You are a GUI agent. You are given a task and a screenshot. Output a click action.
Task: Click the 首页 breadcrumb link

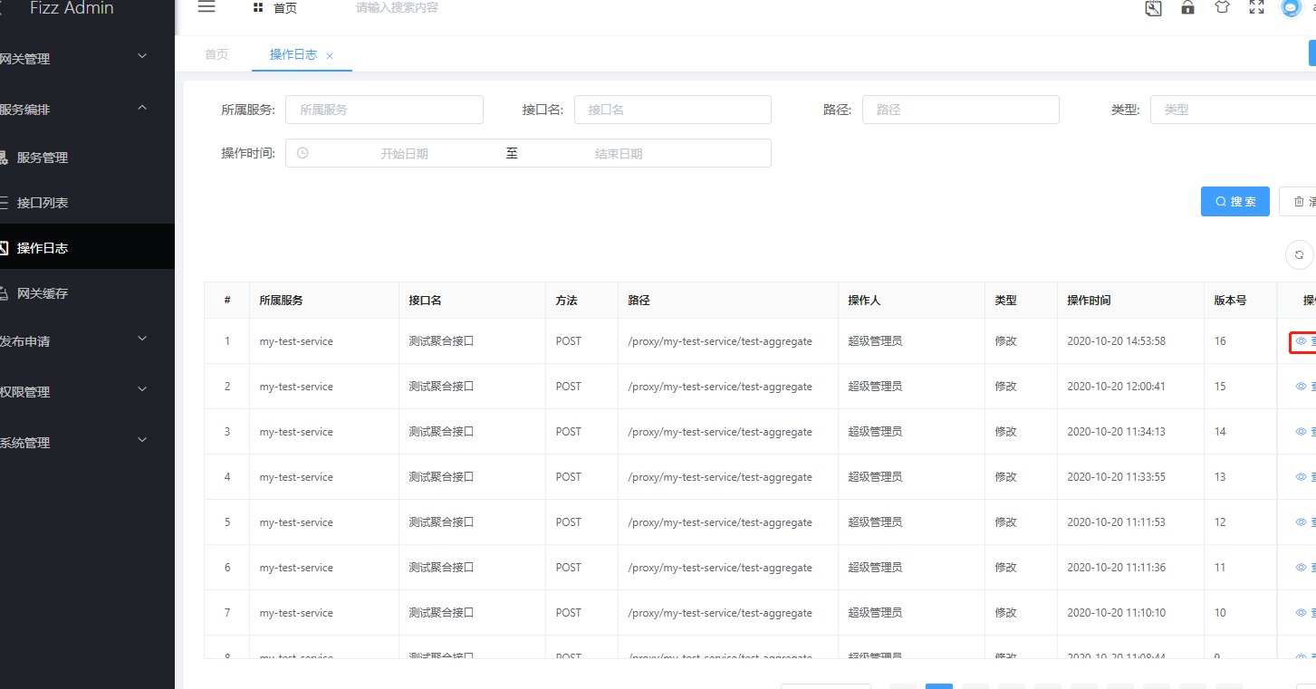coord(284,8)
